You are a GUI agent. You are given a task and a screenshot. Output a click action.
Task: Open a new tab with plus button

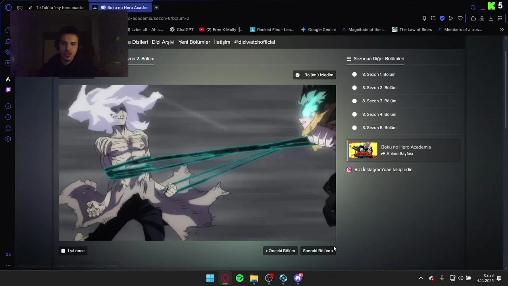pos(156,8)
